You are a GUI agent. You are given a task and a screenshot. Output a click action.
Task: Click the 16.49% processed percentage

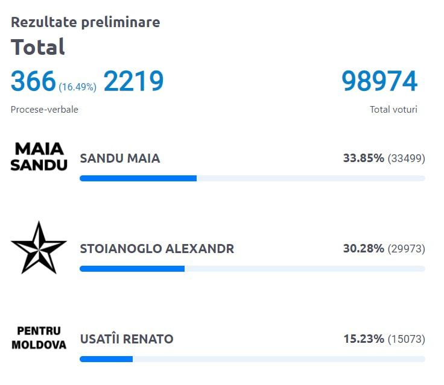(x=77, y=87)
